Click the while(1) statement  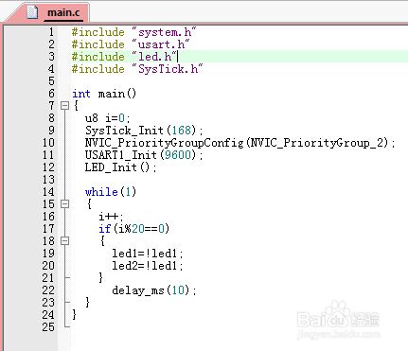point(111,192)
